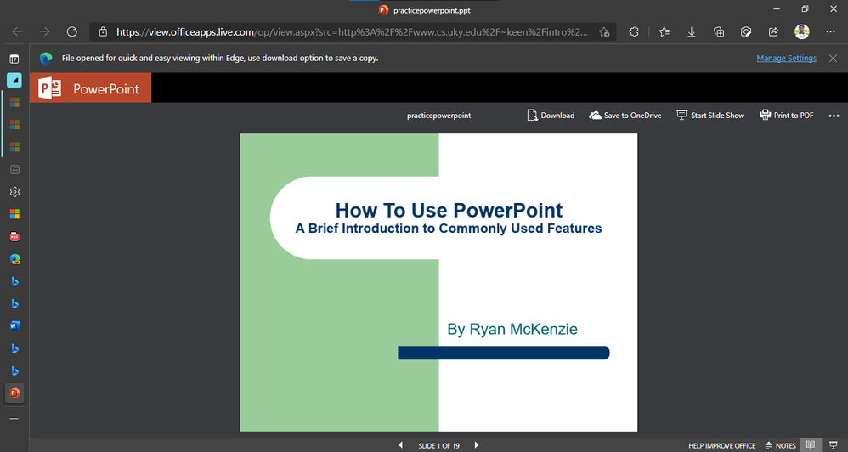The width and height of the screenshot is (848, 452).
Task: Select the Word document tab in sidebar
Action: pos(14,325)
